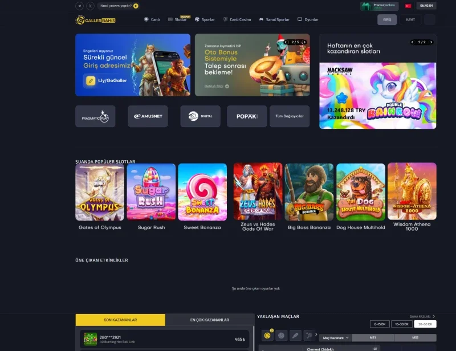The image size is (456, 351).
Task: Select the Pragmatic Play provider
Action: click(95, 116)
